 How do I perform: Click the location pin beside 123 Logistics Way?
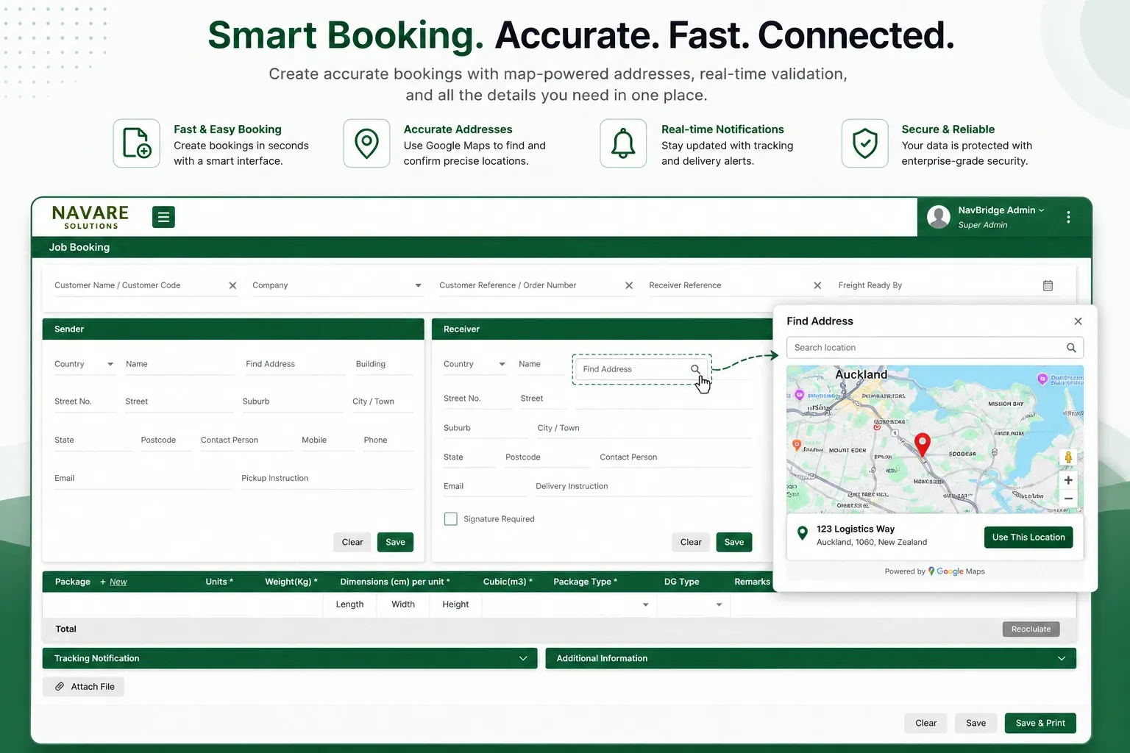[803, 533]
